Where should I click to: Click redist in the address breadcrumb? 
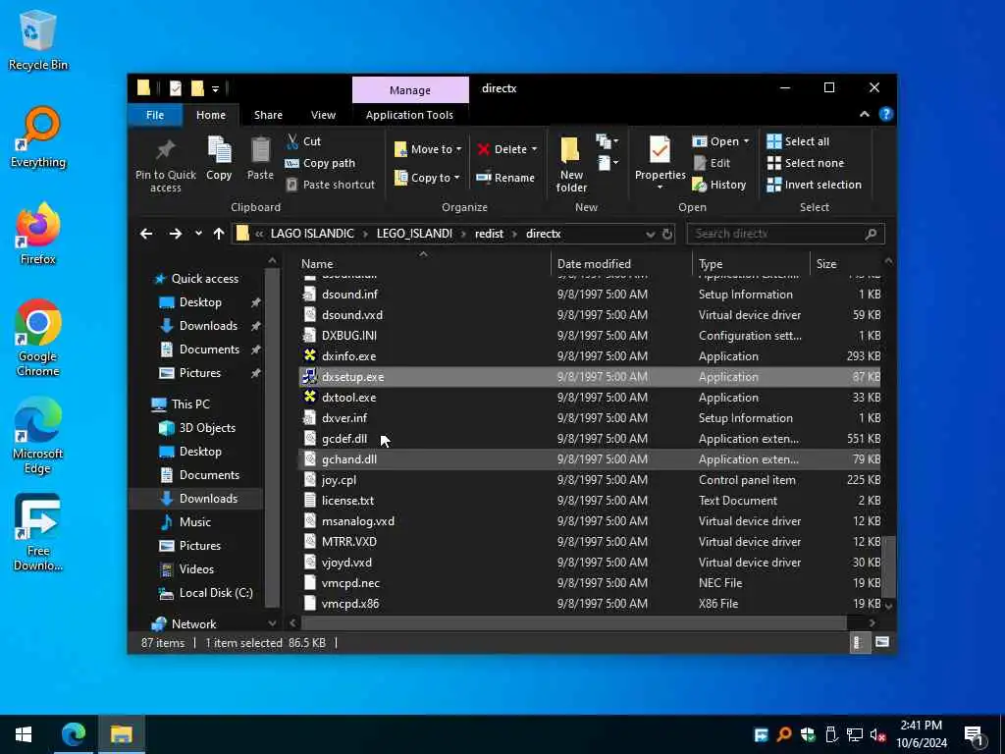point(489,234)
